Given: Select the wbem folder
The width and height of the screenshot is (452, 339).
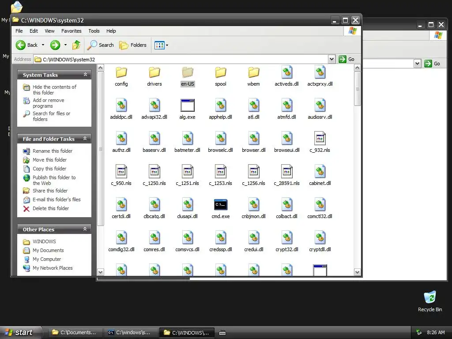Looking at the screenshot, I should click(x=254, y=77).
